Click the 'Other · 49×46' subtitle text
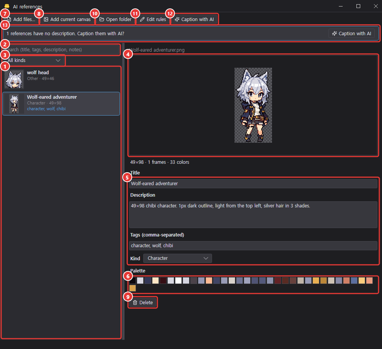The image size is (382, 349). 40,78
